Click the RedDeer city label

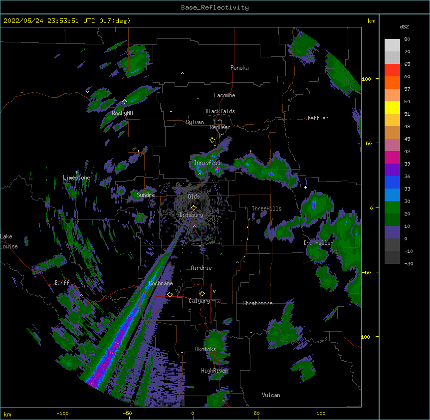pos(219,127)
